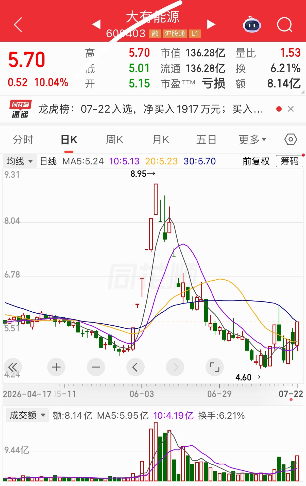Move chart left with chevron button
The image size is (306, 486).
(x=135, y=367)
